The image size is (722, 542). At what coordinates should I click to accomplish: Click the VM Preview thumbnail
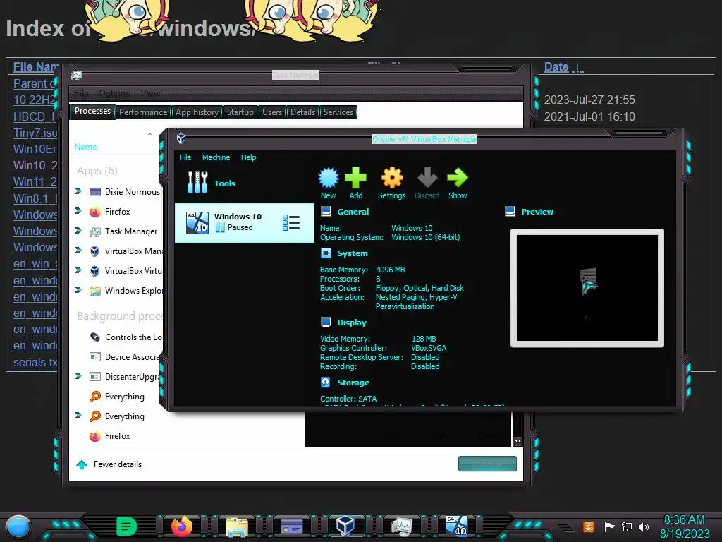coord(587,288)
